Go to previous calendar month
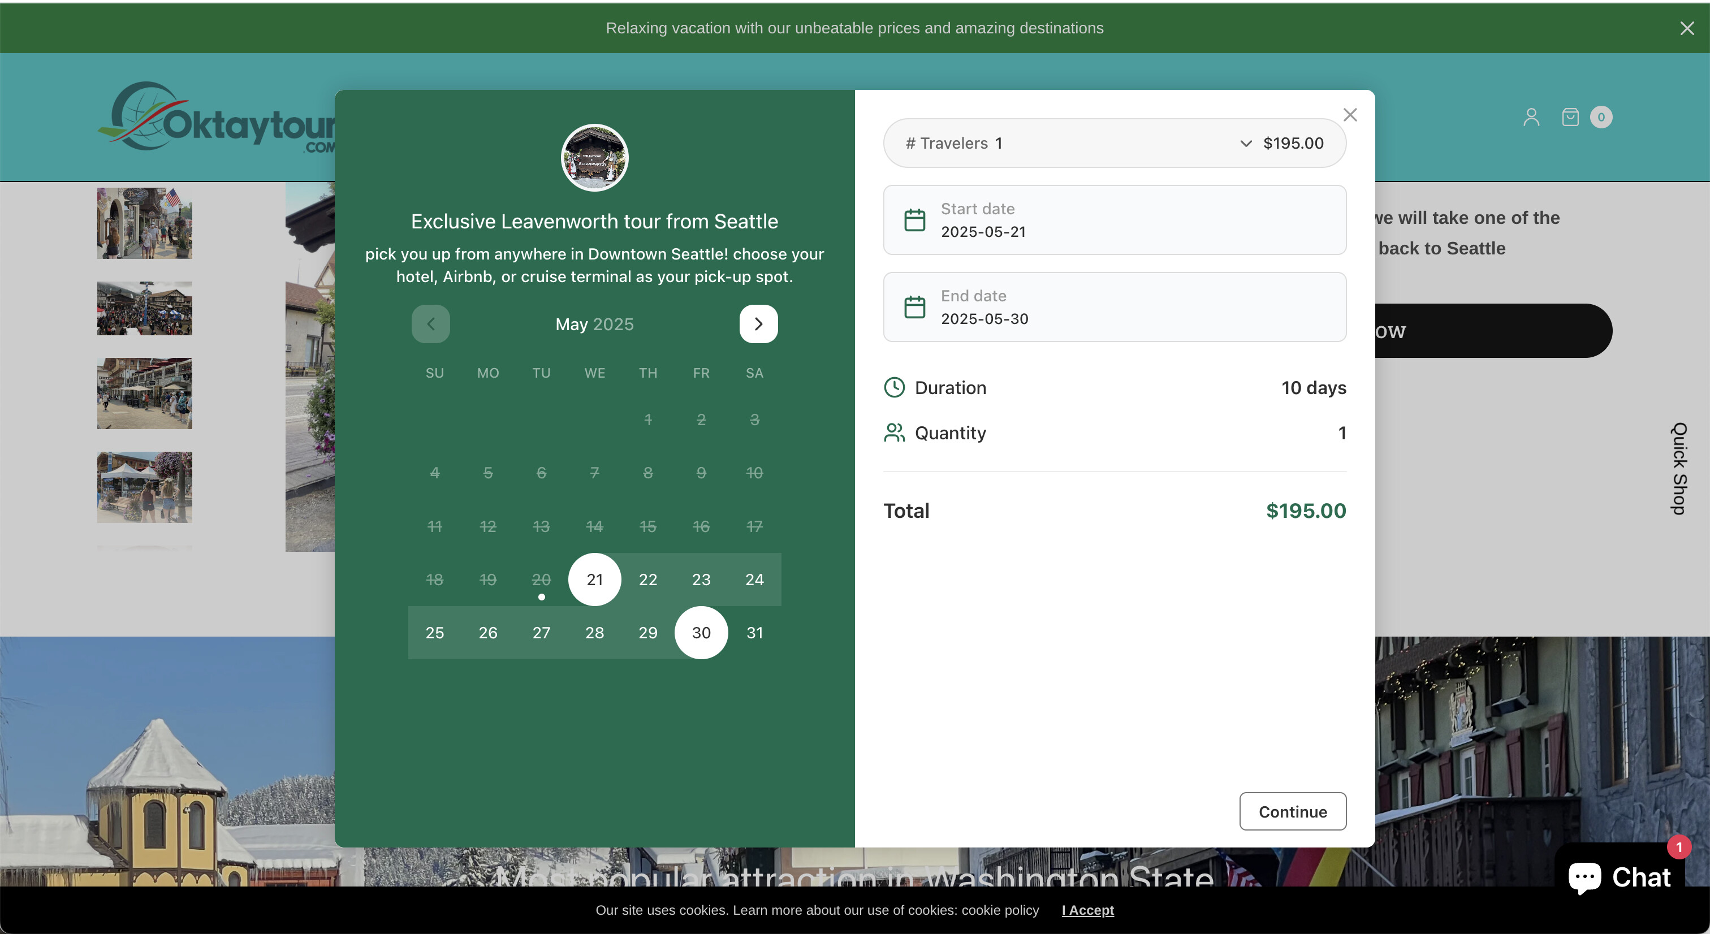Viewport: 1710px width, 934px height. (431, 324)
